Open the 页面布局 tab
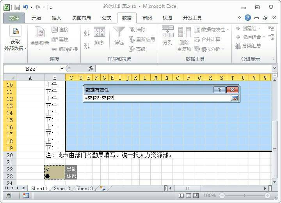The width and height of the screenshot is (281, 203). [81, 18]
